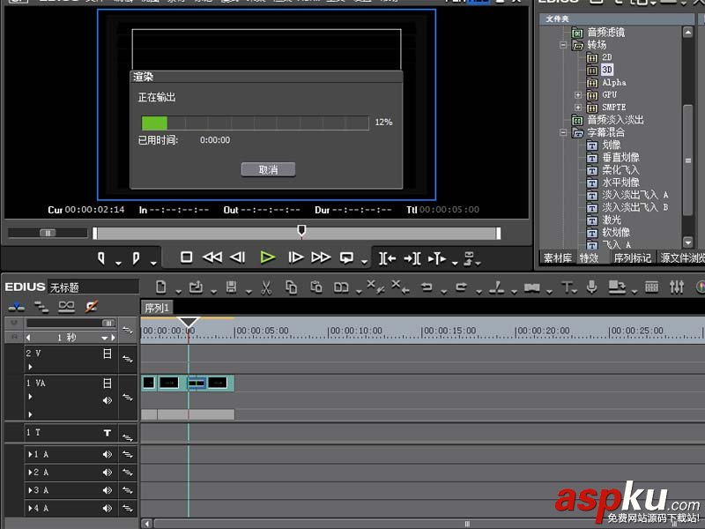Click the player position slider marker
The height and width of the screenshot is (529, 705).
tap(301, 231)
